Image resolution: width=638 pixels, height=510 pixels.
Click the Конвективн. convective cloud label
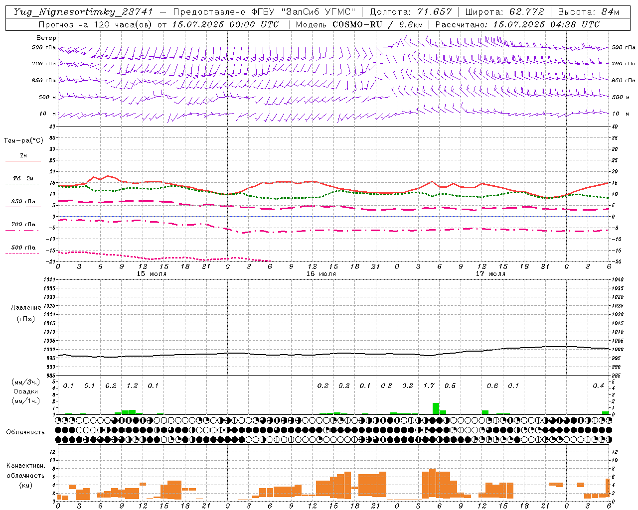26,466
